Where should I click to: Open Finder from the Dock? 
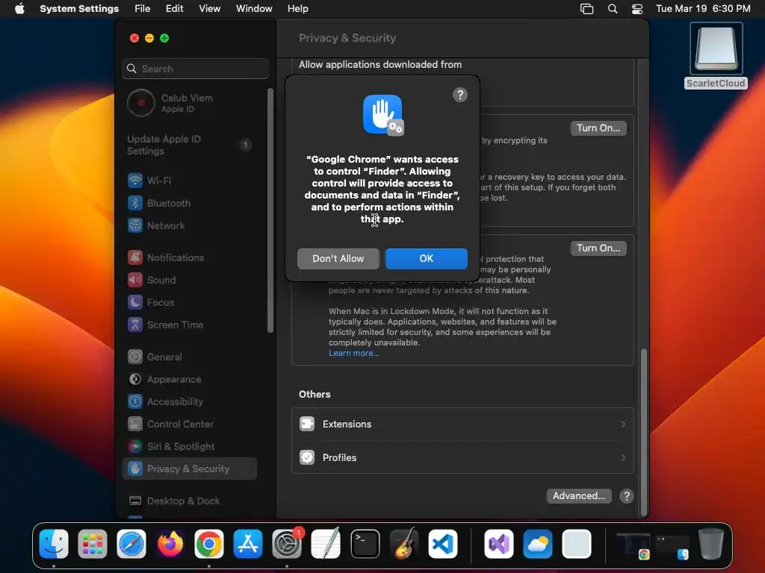54,543
